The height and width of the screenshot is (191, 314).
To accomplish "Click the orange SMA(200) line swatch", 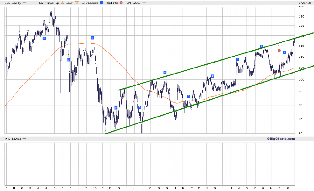I will point(144,3).
